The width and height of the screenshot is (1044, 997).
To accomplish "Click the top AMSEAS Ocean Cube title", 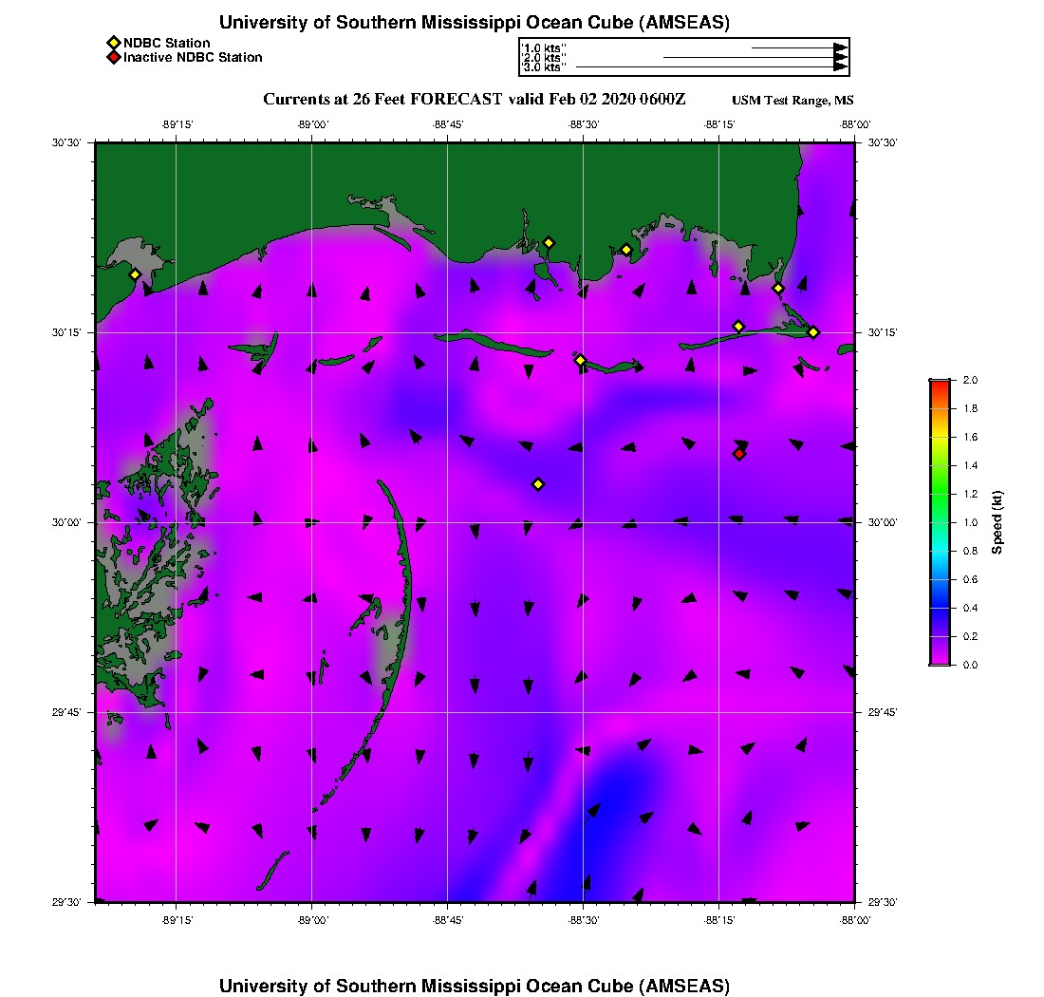I will pyautogui.click(x=474, y=23).
